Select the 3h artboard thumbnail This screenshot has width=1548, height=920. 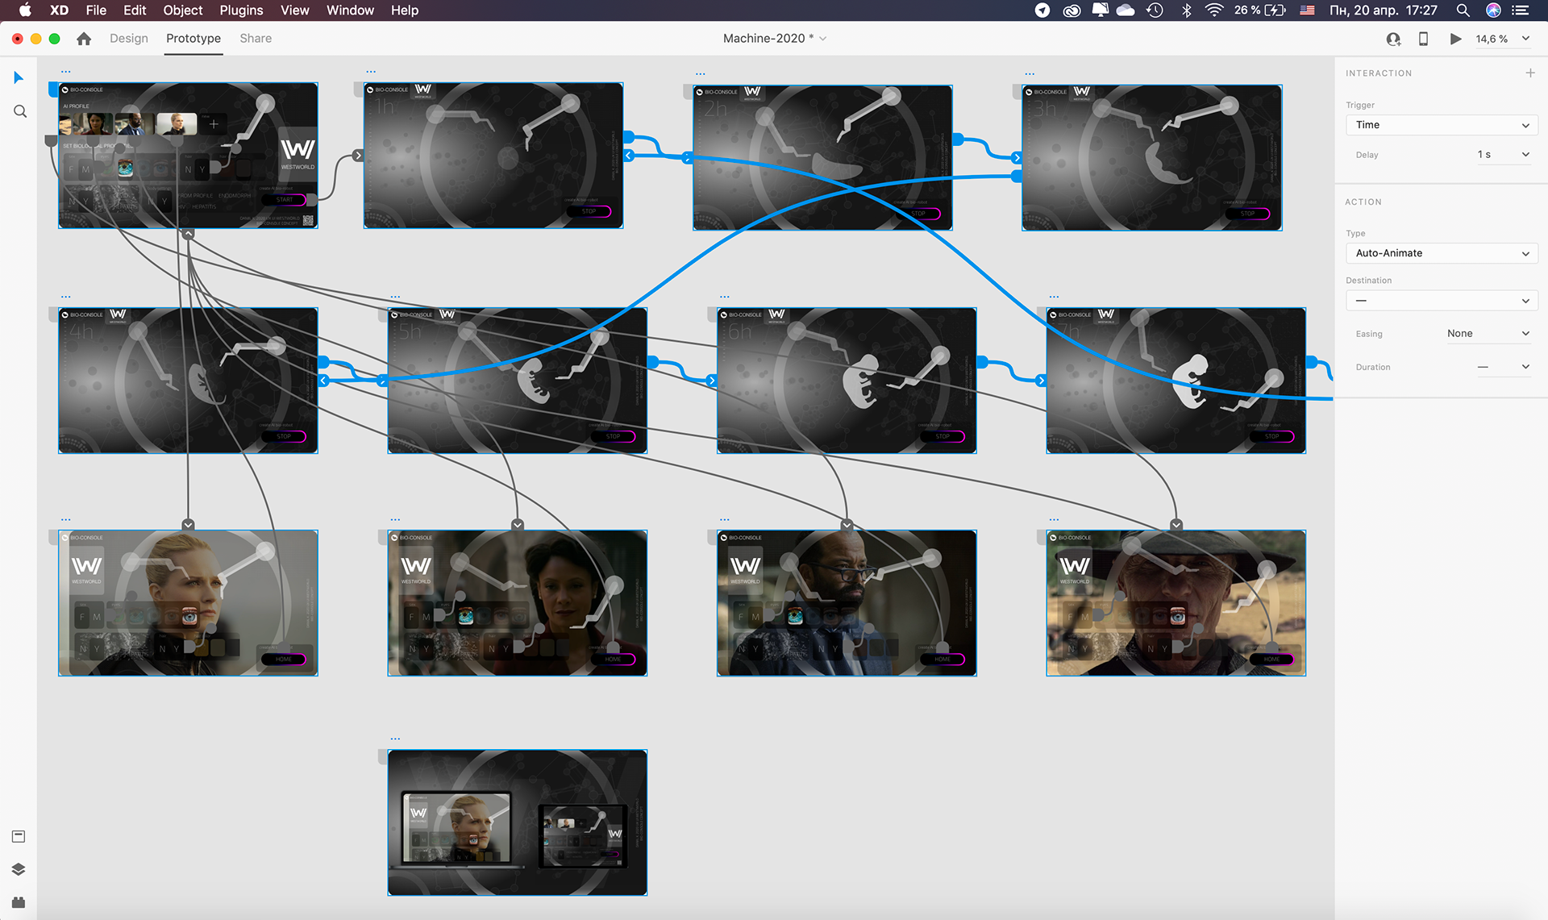point(1152,158)
